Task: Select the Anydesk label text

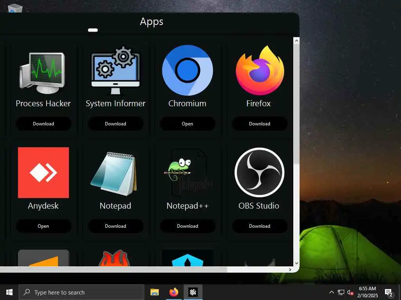Action: pos(43,206)
